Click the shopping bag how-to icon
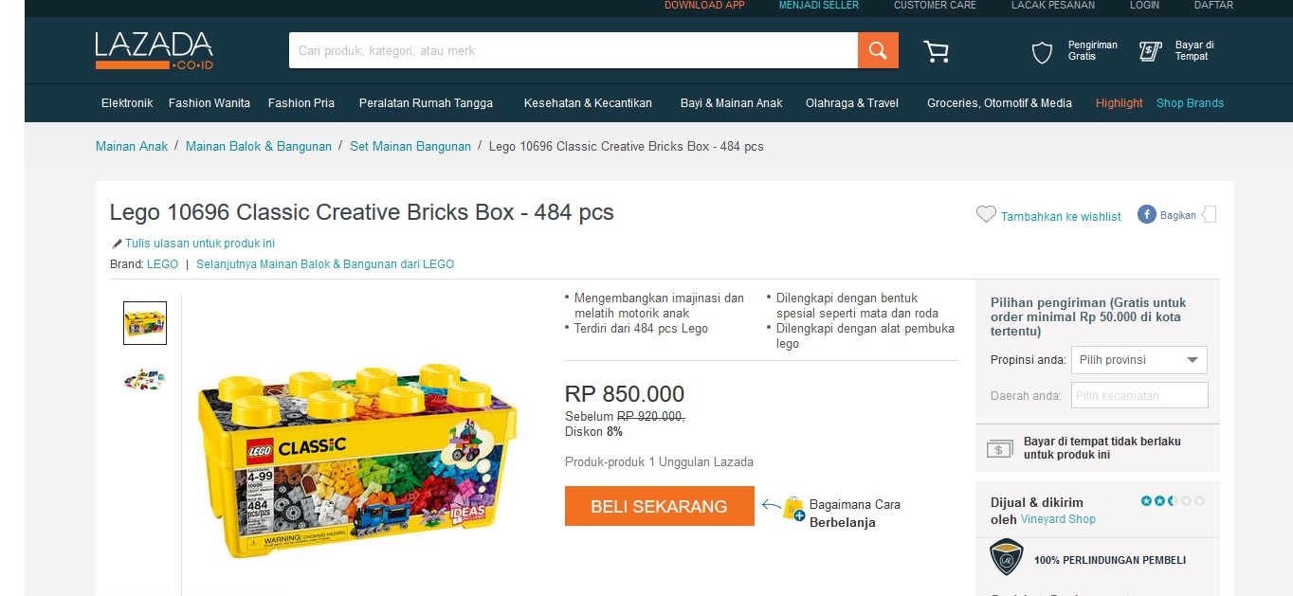The width and height of the screenshot is (1293, 596). click(x=792, y=509)
